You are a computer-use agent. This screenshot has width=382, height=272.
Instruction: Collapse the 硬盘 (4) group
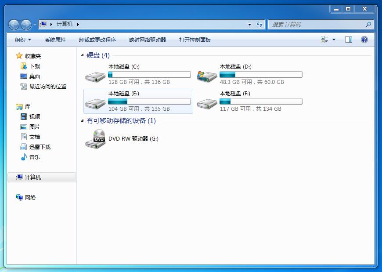(x=83, y=55)
